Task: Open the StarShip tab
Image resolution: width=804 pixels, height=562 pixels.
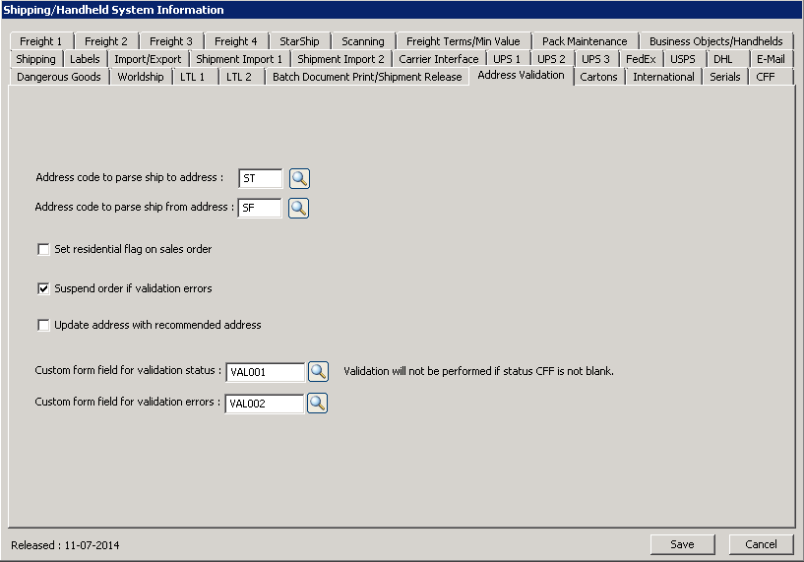Action: coord(299,41)
